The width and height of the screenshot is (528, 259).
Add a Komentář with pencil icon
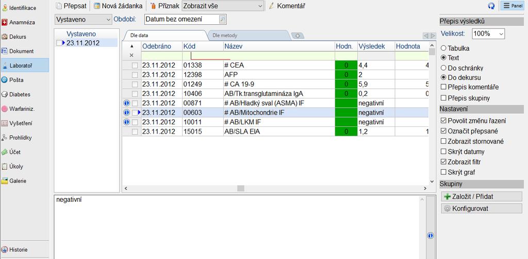pyautogui.click(x=287, y=6)
